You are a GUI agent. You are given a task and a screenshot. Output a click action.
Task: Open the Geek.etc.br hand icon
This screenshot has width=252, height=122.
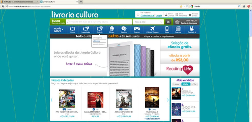point(192,29)
